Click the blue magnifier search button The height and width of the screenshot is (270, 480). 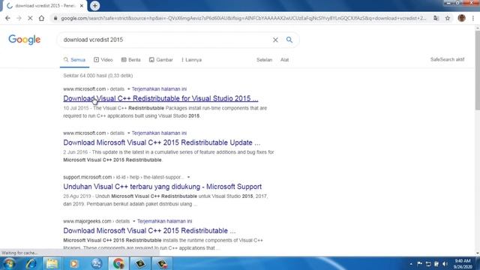click(x=289, y=40)
